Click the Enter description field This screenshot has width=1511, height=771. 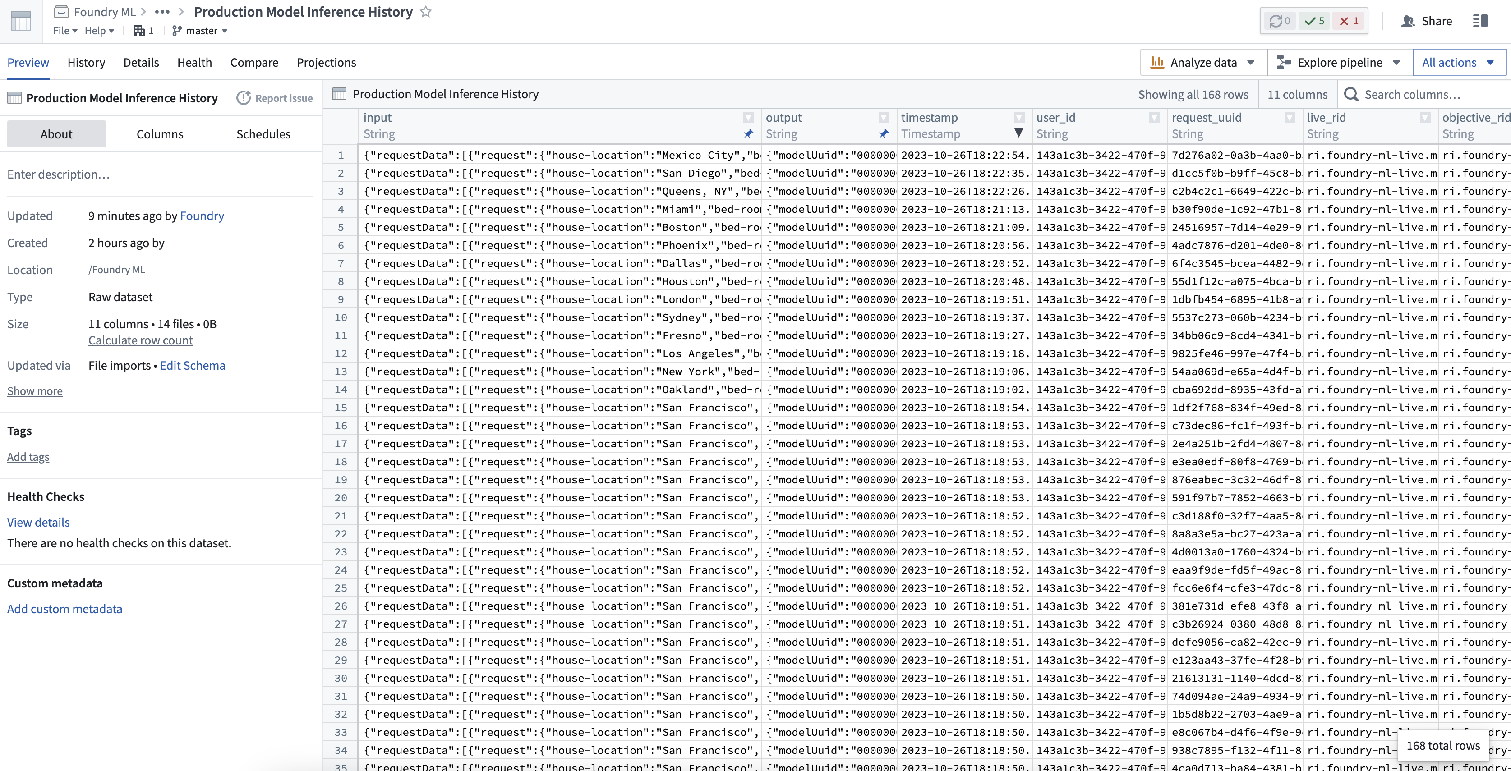pyautogui.click(x=160, y=174)
